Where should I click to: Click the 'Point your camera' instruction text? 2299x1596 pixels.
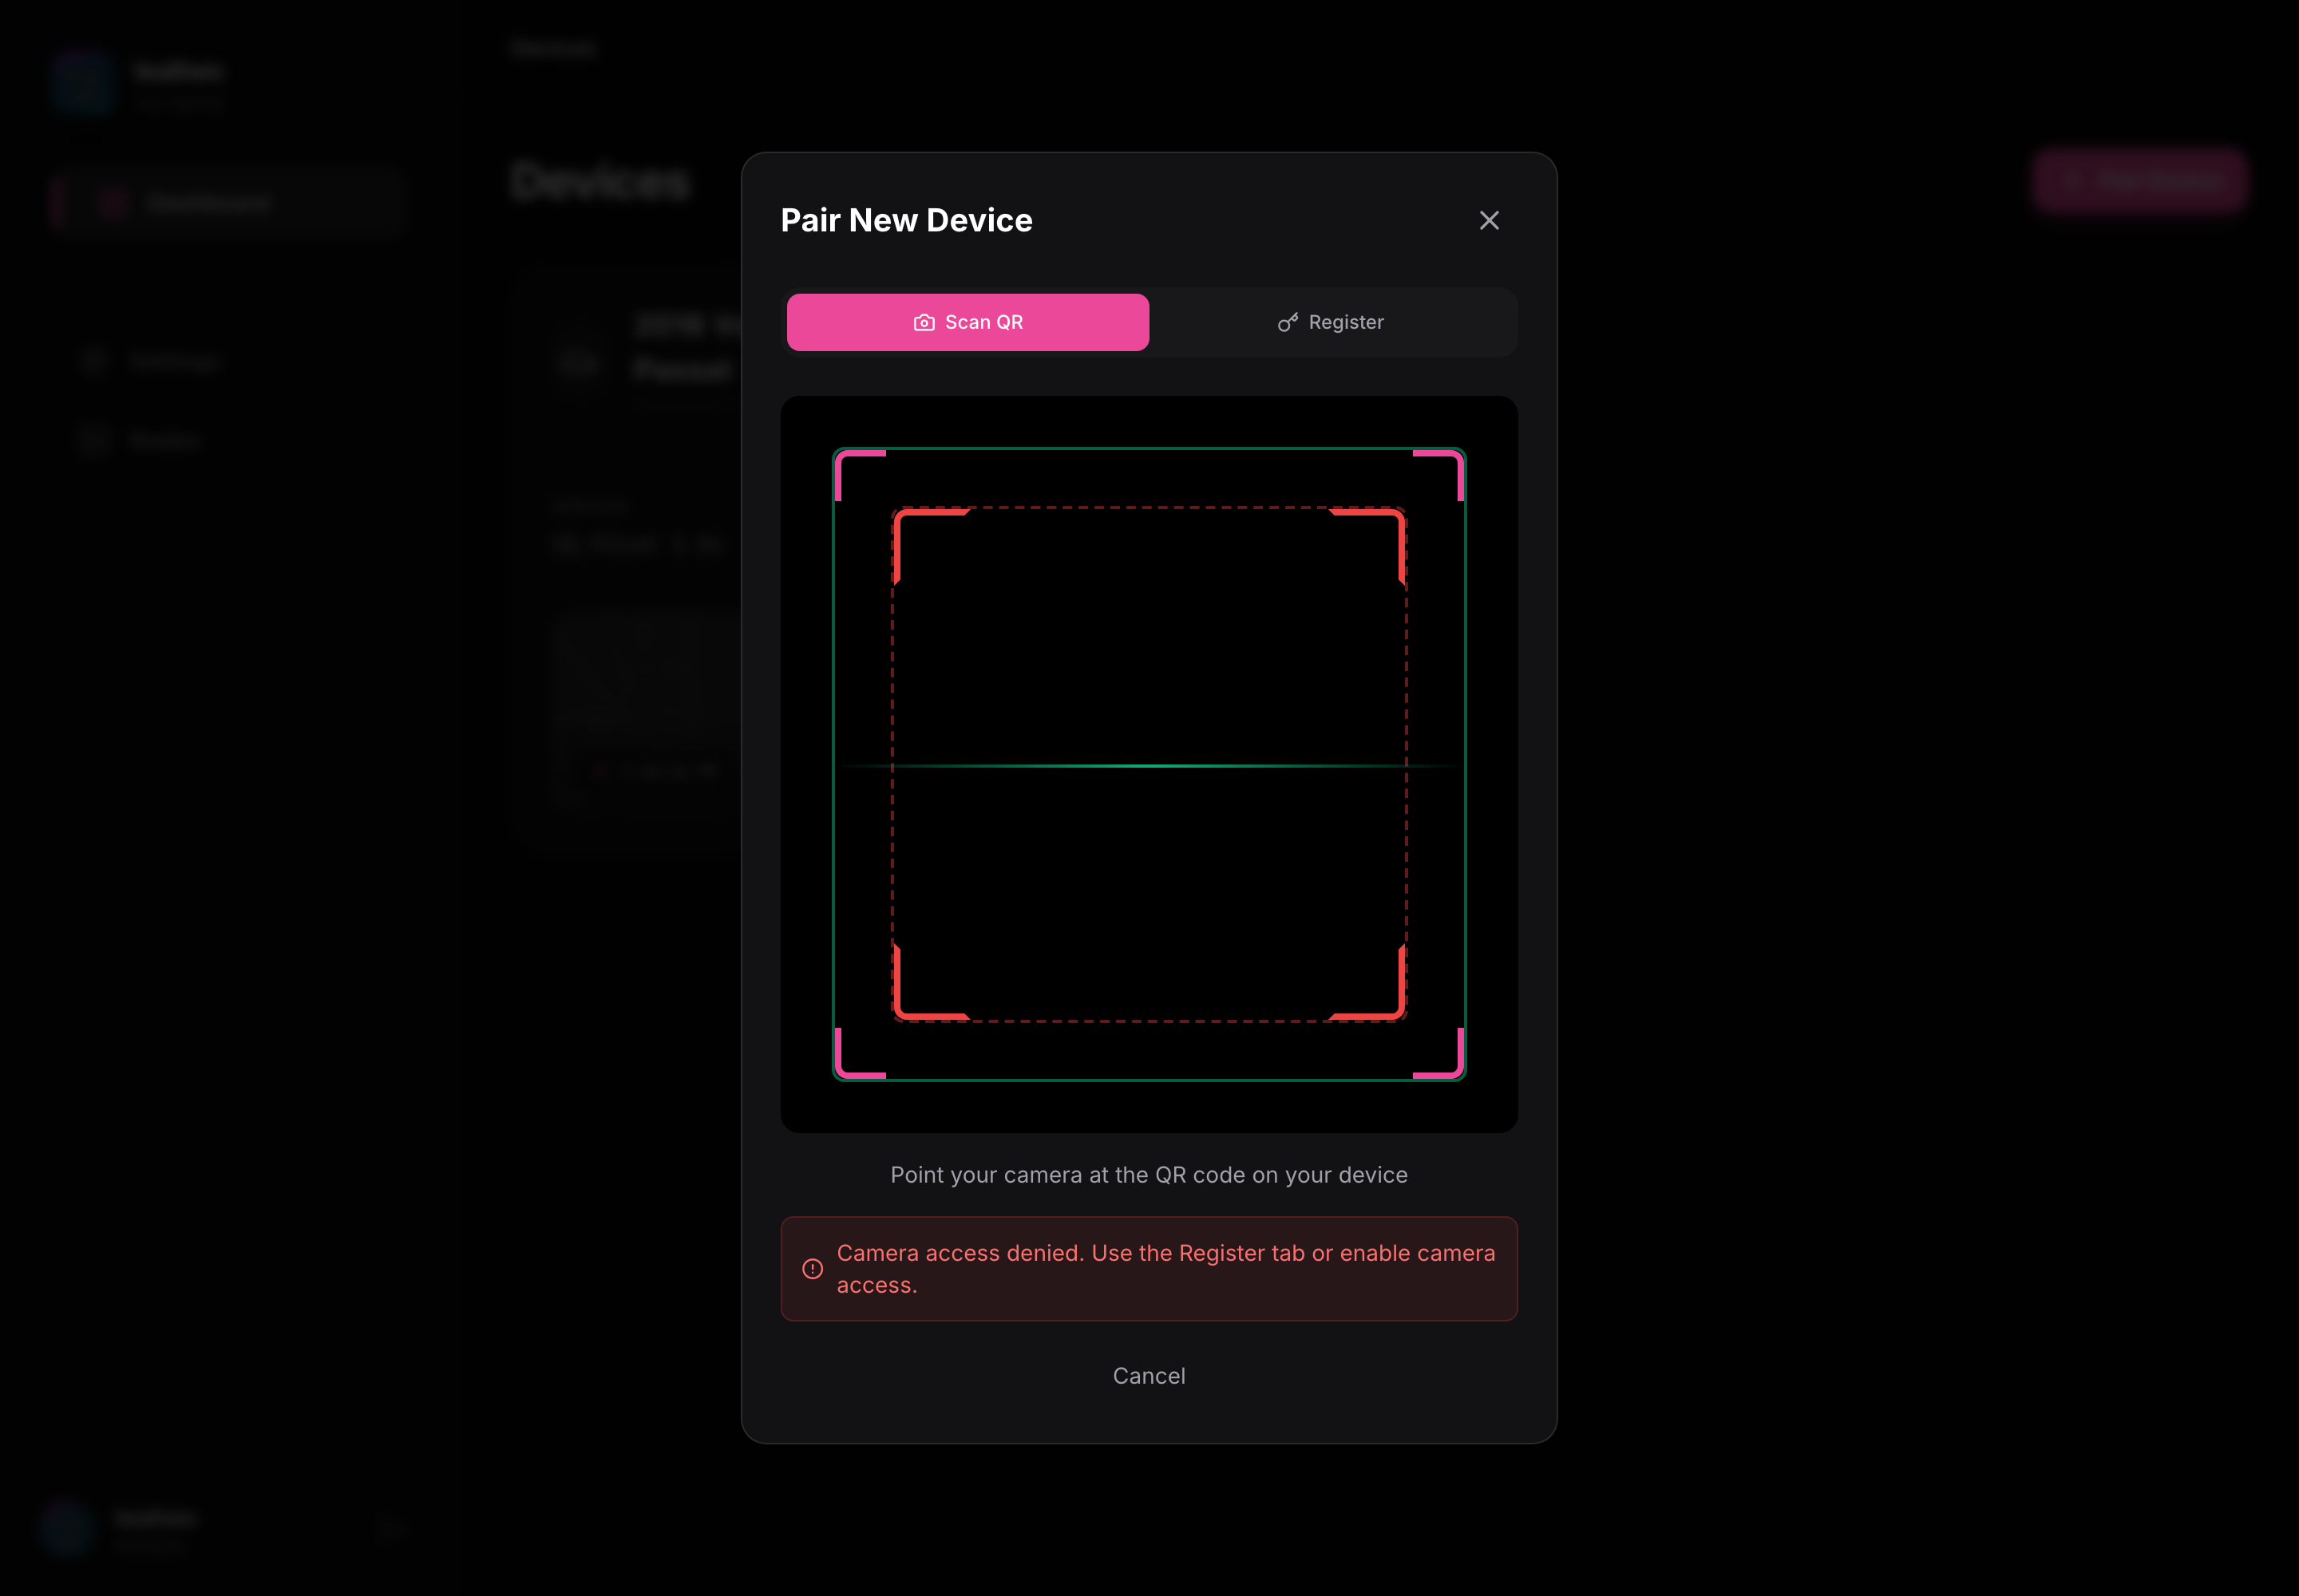(x=1149, y=1175)
